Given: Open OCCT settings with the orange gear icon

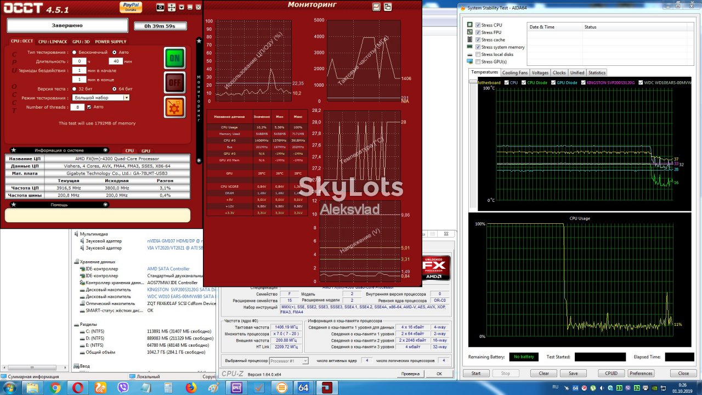Looking at the screenshot, I should [x=174, y=106].
